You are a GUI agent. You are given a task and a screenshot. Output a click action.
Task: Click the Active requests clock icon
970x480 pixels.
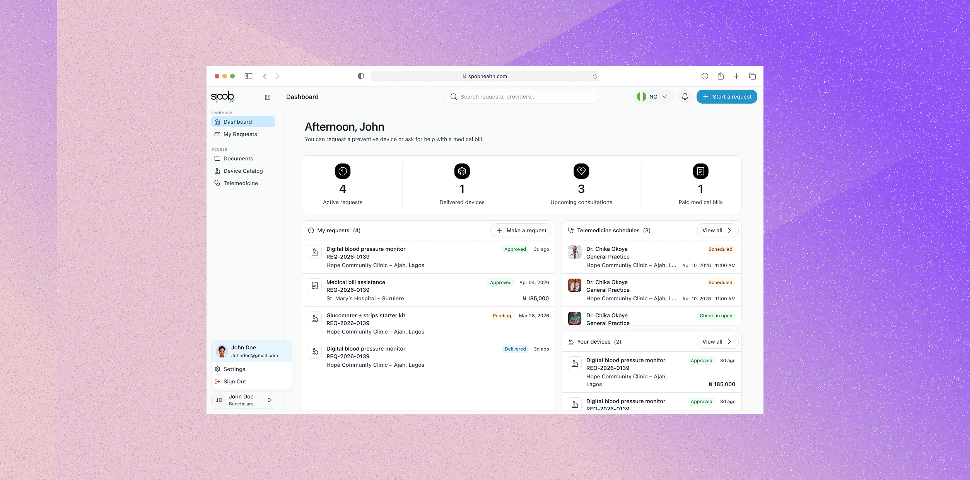coord(343,171)
